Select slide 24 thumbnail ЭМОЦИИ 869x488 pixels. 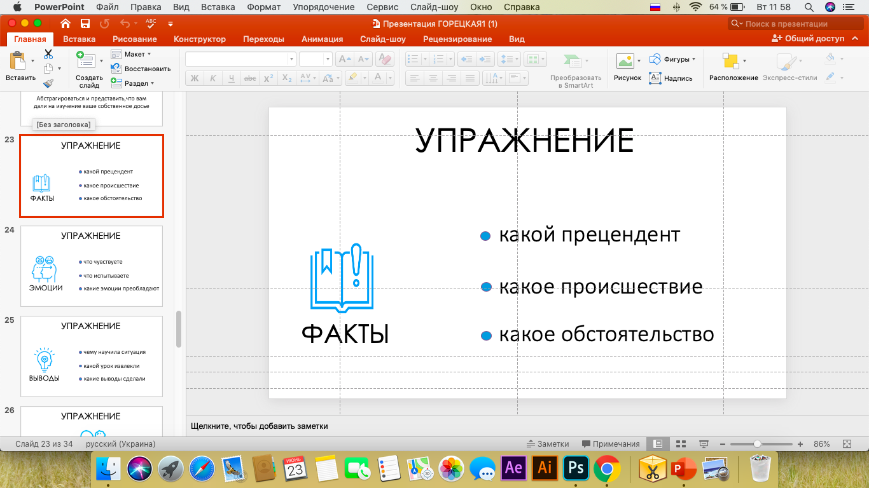(92, 266)
